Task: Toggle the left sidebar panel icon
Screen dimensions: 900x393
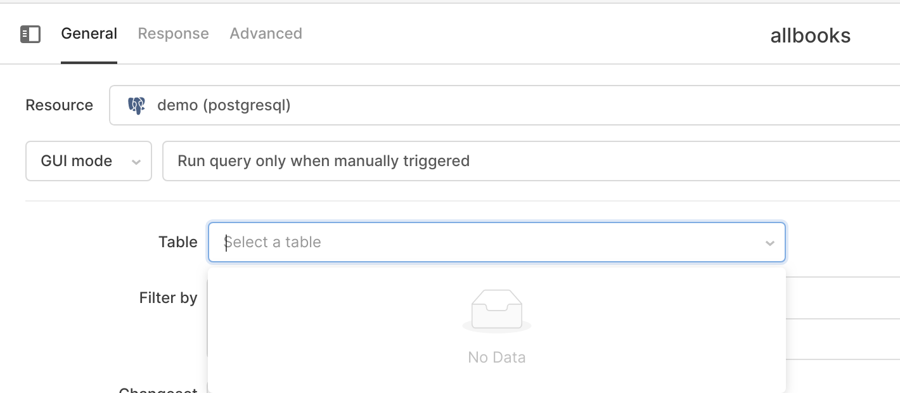Action: [x=30, y=34]
